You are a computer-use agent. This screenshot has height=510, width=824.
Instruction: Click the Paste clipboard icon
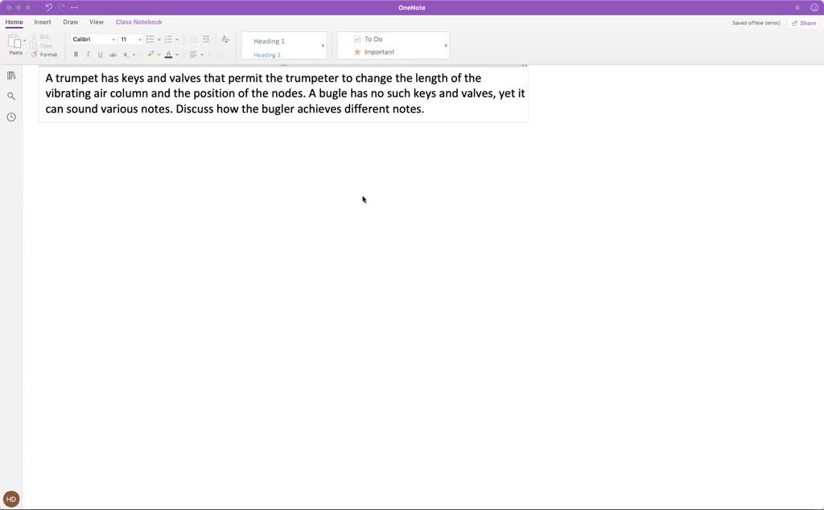(x=14, y=42)
